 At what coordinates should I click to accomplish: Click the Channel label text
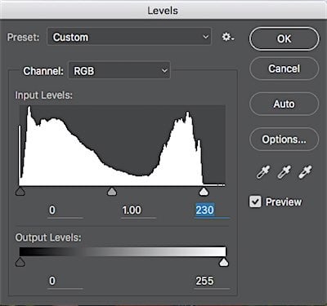tap(43, 71)
